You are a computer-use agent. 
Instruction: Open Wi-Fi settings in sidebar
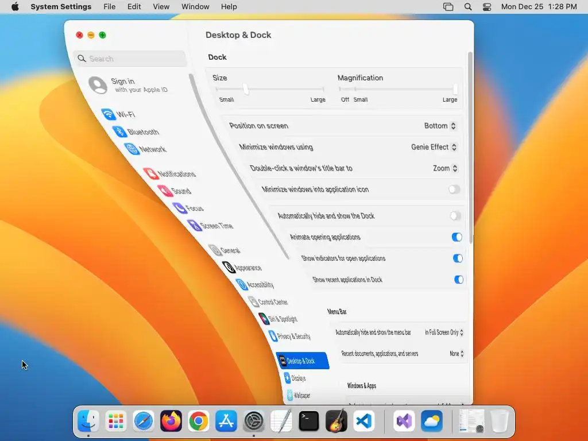tap(118, 114)
